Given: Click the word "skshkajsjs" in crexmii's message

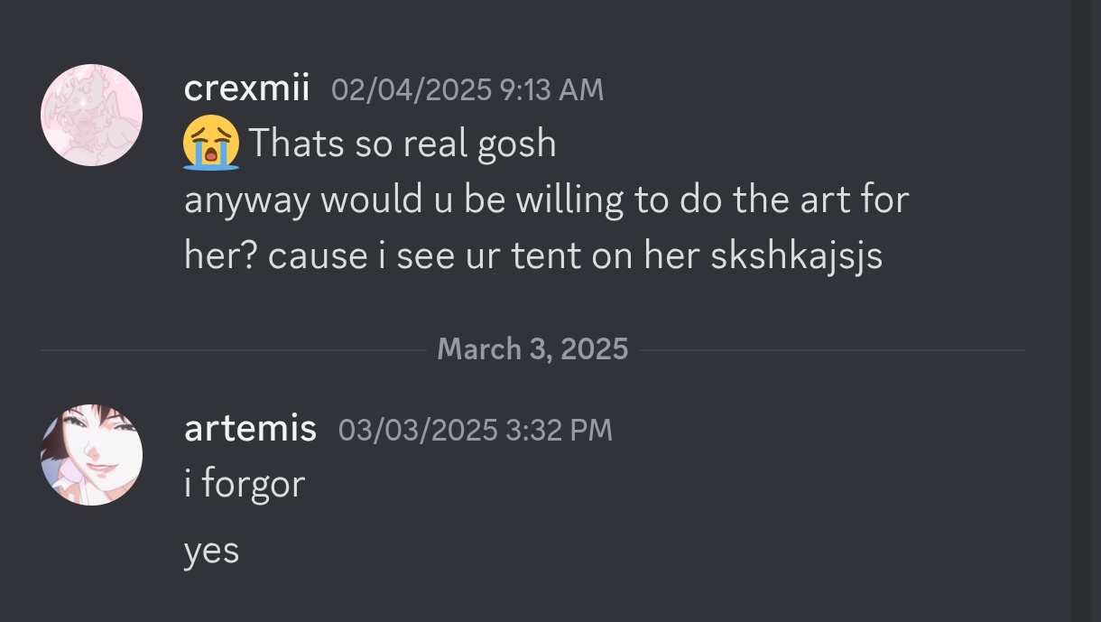Looking at the screenshot, I should click(797, 257).
